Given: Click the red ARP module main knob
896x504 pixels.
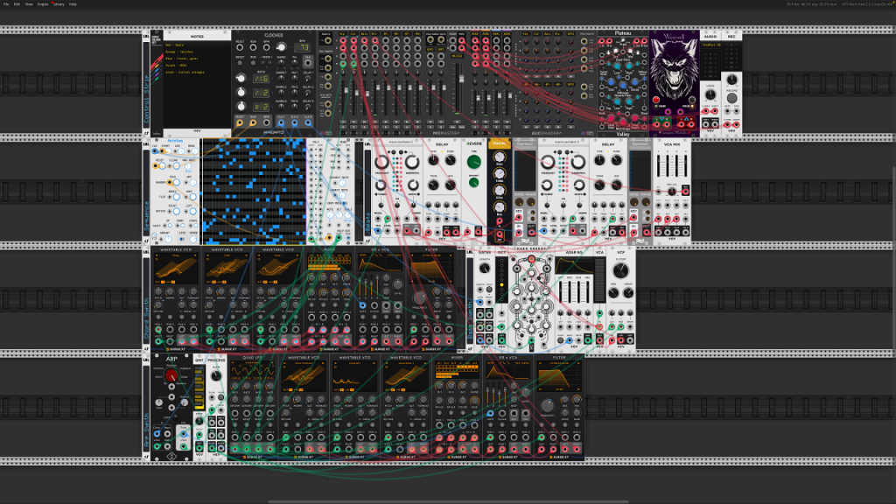Looking at the screenshot, I should pyautogui.click(x=171, y=375).
